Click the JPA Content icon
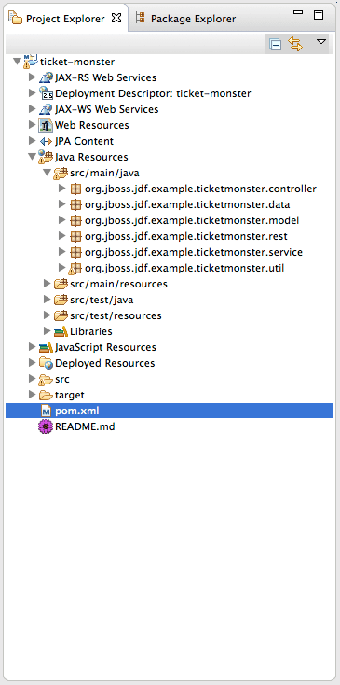The image size is (340, 685). click(x=46, y=141)
